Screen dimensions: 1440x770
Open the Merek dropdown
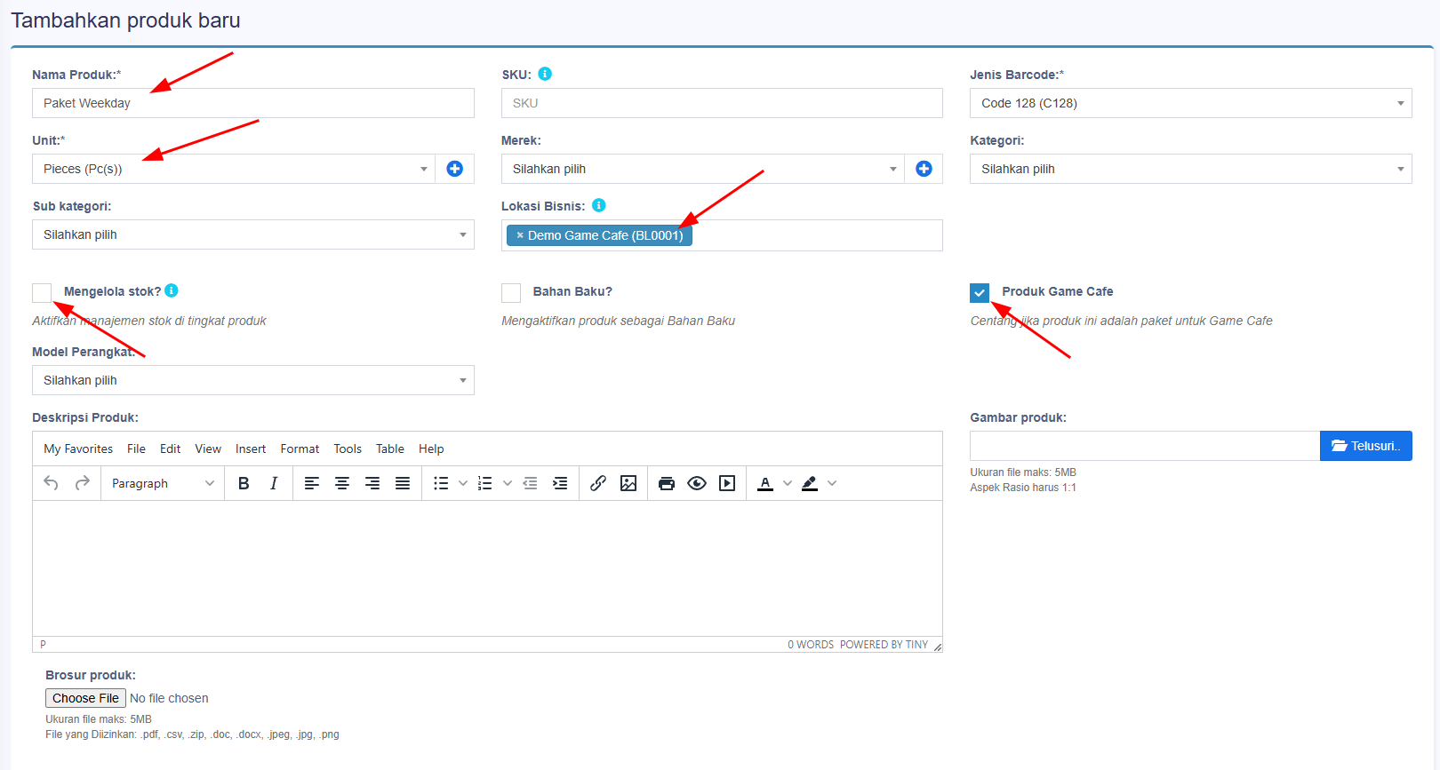click(703, 169)
